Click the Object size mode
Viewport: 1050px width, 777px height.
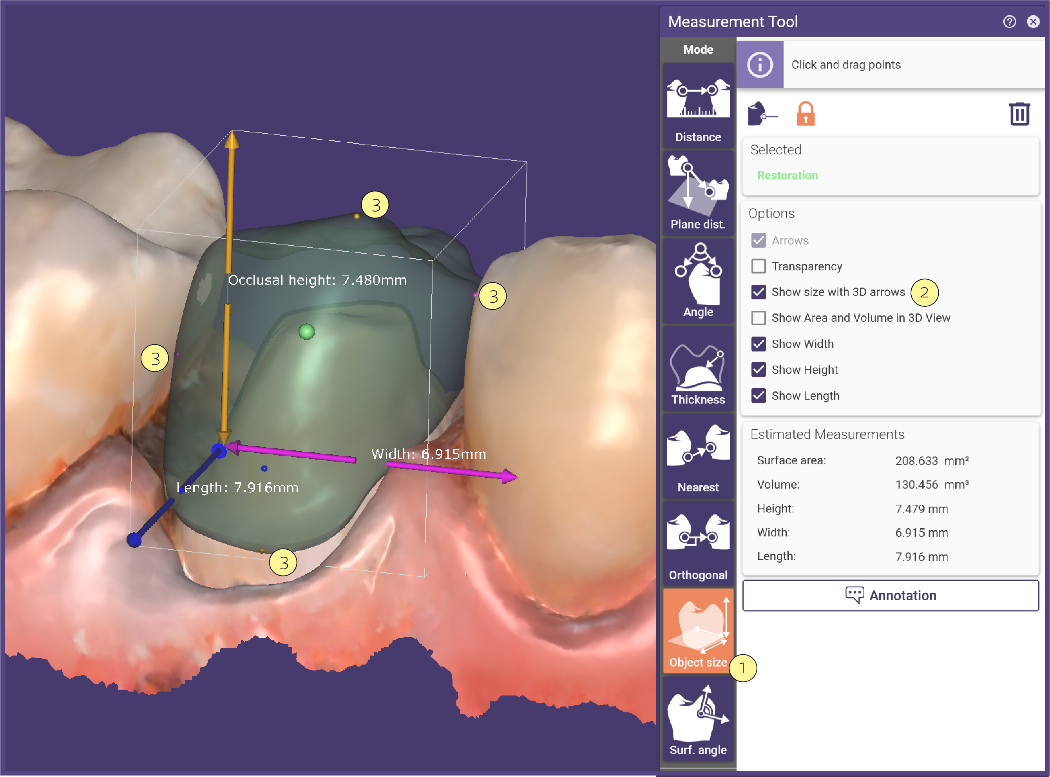tap(698, 631)
